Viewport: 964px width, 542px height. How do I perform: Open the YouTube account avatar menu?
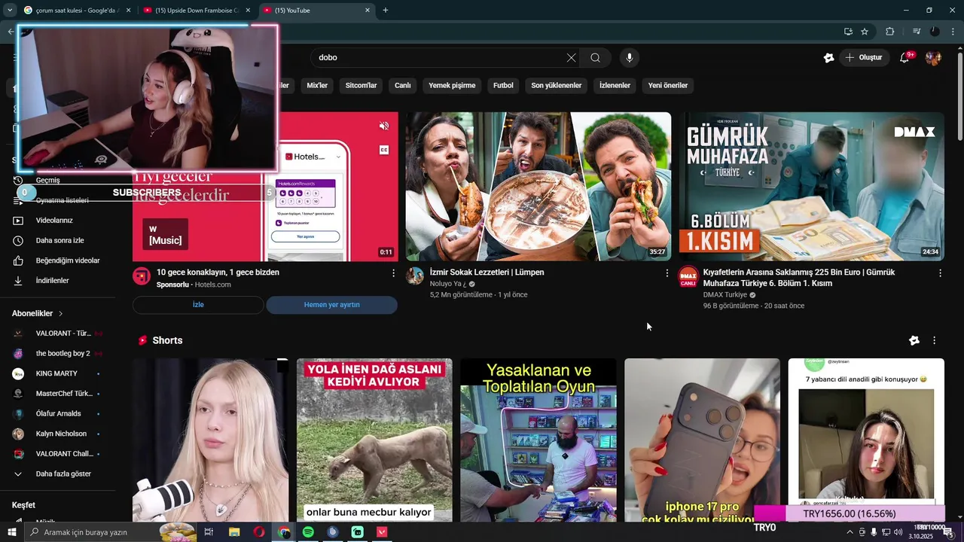click(933, 57)
